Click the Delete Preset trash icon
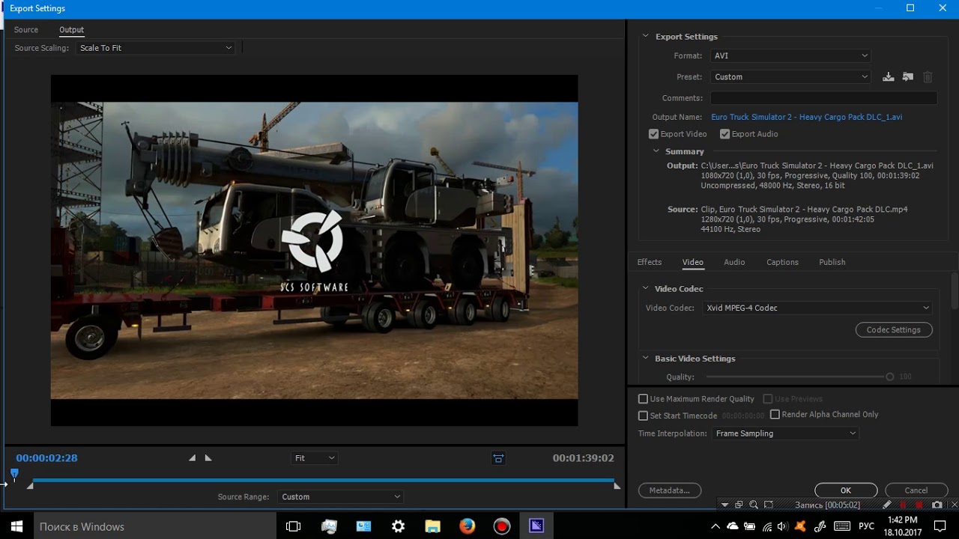This screenshot has width=959, height=539. click(x=928, y=76)
